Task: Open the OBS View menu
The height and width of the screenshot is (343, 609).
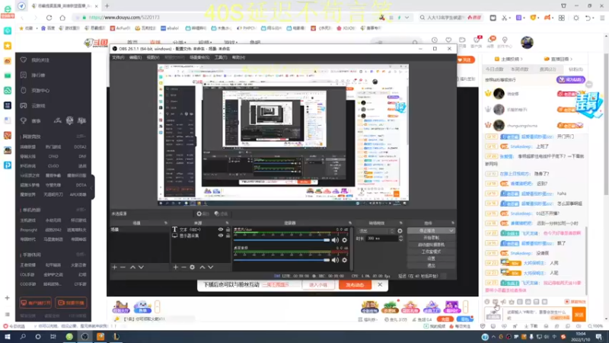Action: pyautogui.click(x=153, y=58)
